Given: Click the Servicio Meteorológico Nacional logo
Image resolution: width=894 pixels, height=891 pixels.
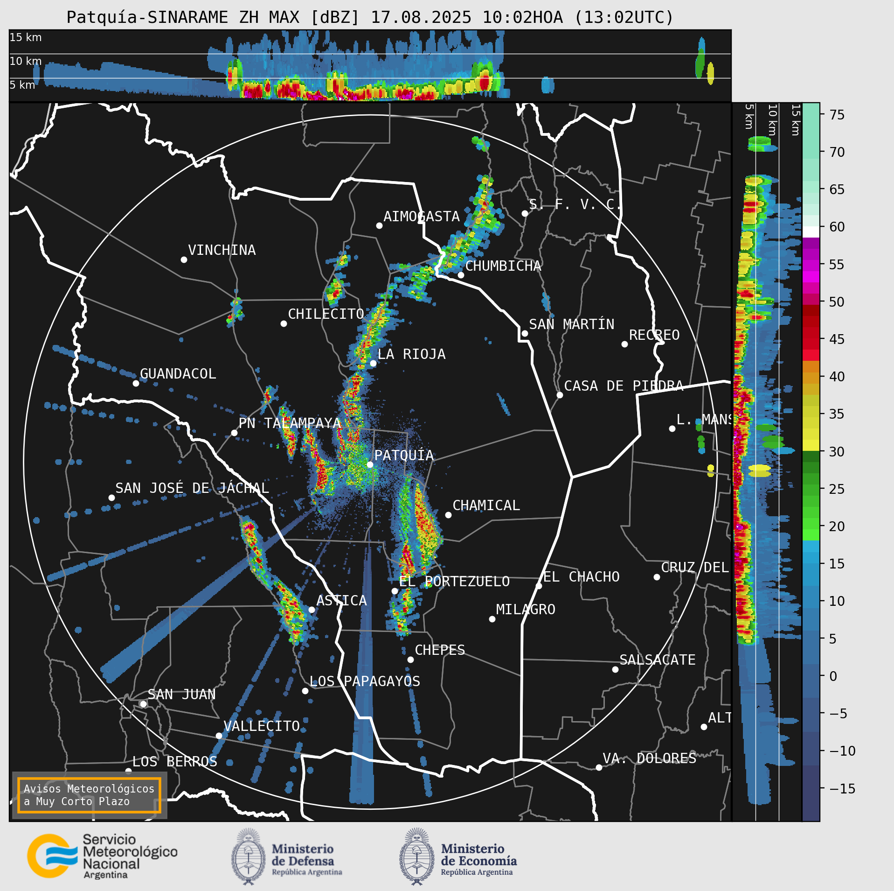Looking at the screenshot, I should pyautogui.click(x=102, y=856).
